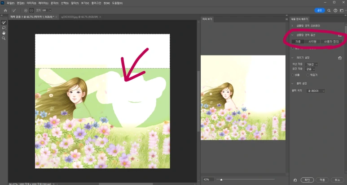Screen dimensions: 347x185
Task: Select 사각형 sampling area option
Action: [x=312, y=42]
